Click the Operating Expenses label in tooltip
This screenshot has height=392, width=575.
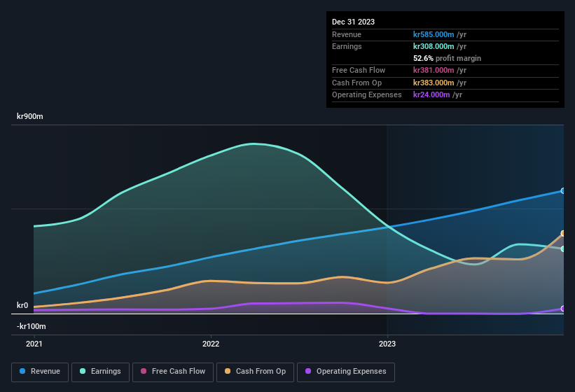pos(367,94)
